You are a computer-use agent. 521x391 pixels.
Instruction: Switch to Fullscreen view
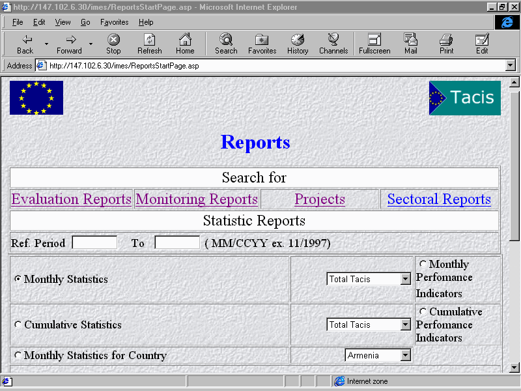(374, 44)
